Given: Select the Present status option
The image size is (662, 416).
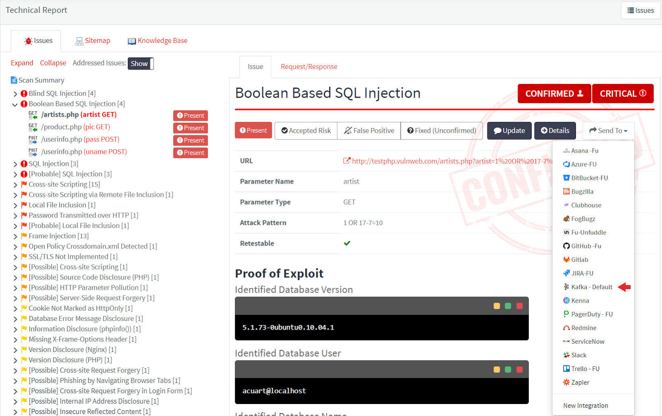Looking at the screenshot, I should point(253,131).
